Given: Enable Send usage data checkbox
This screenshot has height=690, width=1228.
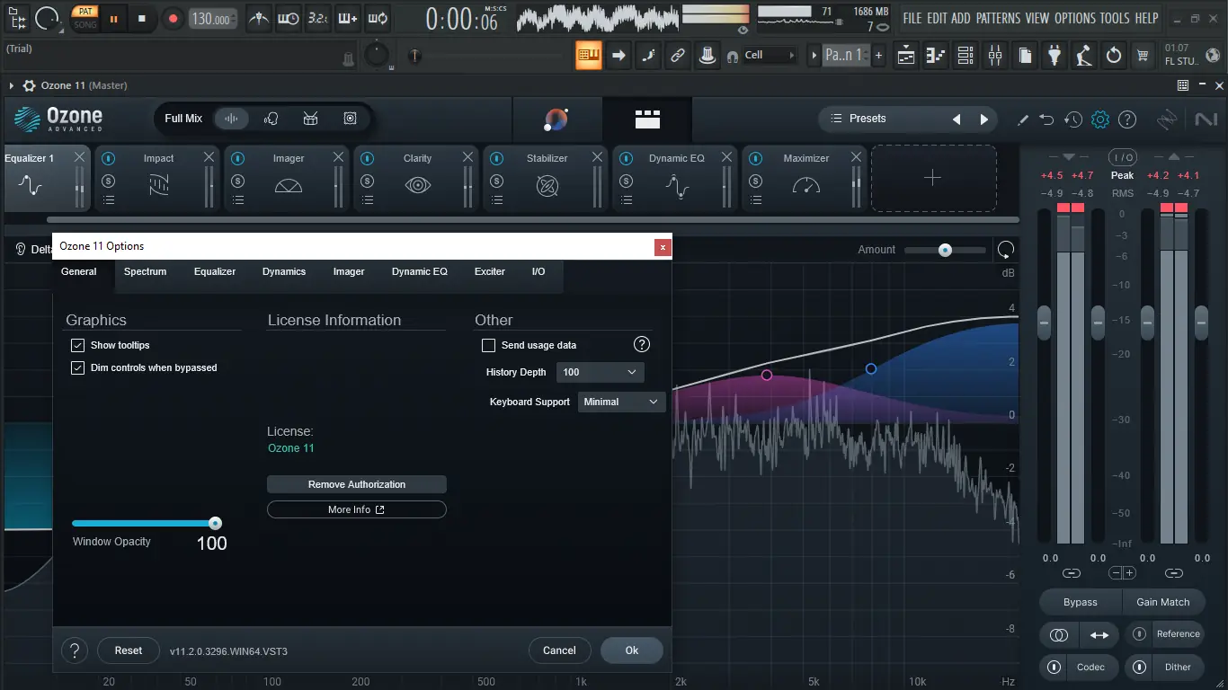Looking at the screenshot, I should pos(489,345).
